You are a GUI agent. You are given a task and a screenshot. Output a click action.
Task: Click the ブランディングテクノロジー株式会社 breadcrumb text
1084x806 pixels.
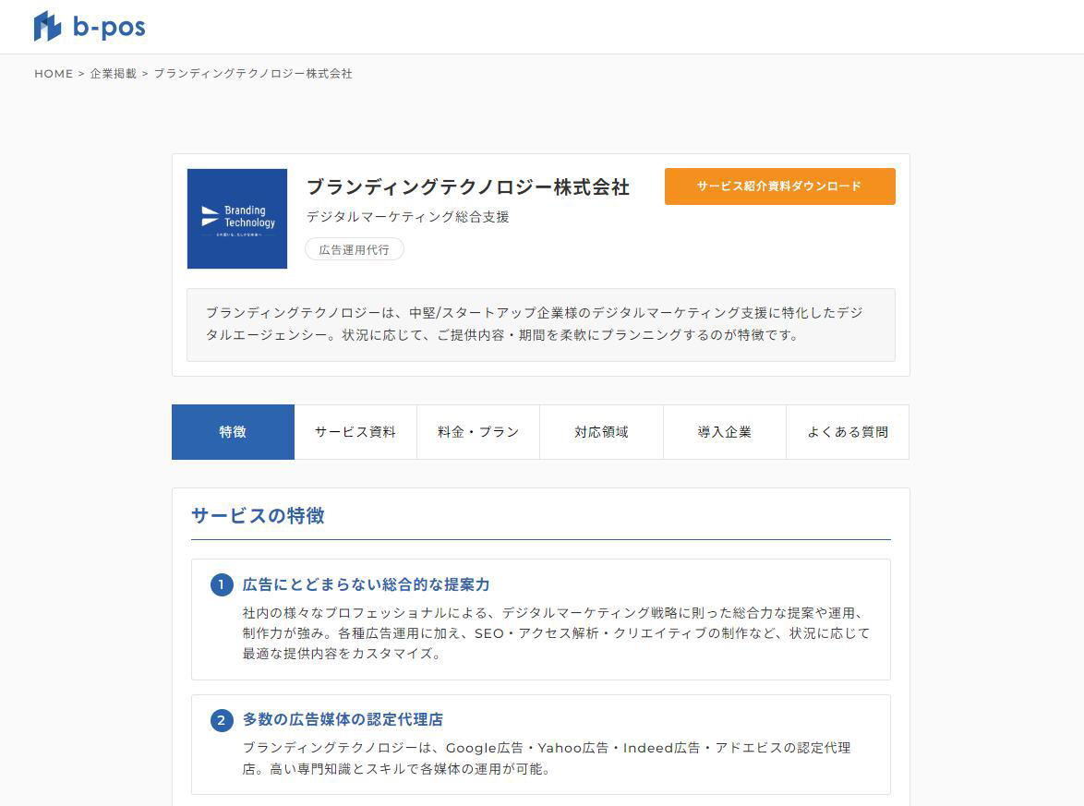pyautogui.click(x=253, y=74)
